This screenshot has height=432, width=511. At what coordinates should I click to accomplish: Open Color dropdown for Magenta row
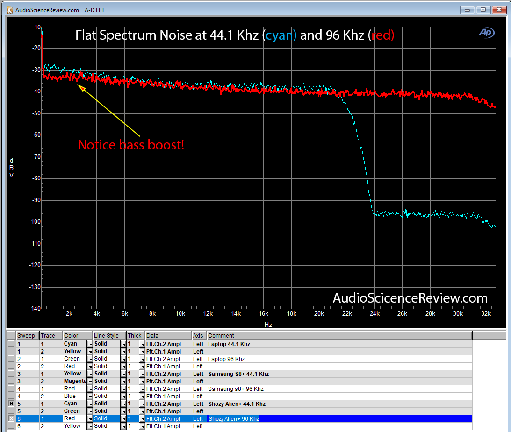click(90, 381)
